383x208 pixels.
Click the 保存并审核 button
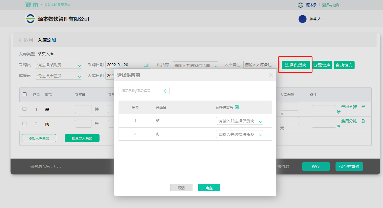click(x=349, y=167)
